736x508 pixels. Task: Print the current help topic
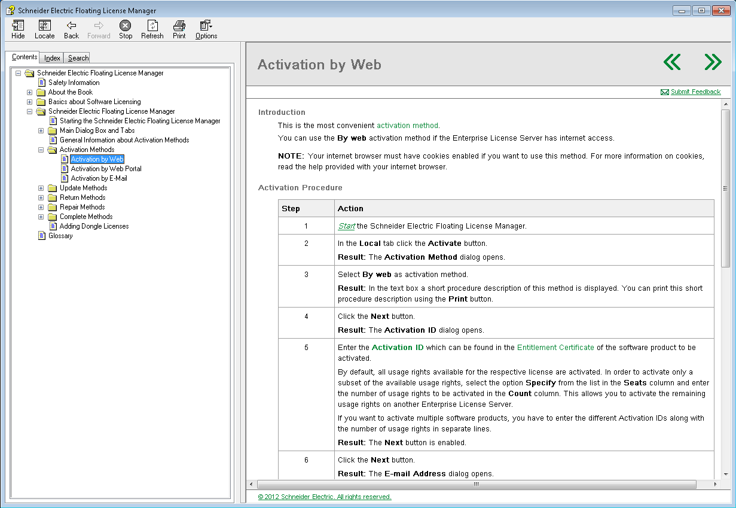point(179,29)
